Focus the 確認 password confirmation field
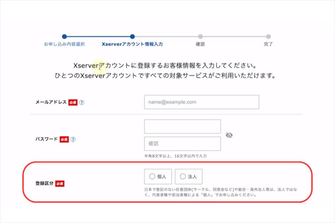The height and width of the screenshot is (223, 335). [x=183, y=144]
